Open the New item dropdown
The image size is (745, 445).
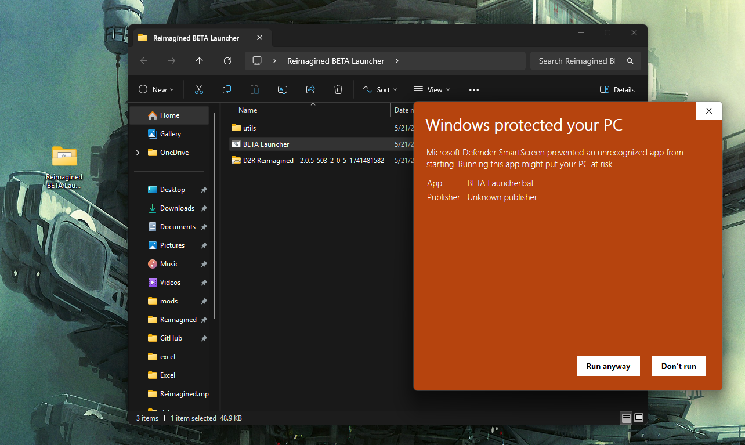[x=156, y=89]
